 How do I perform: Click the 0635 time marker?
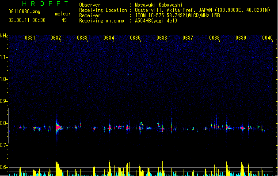click(135, 38)
